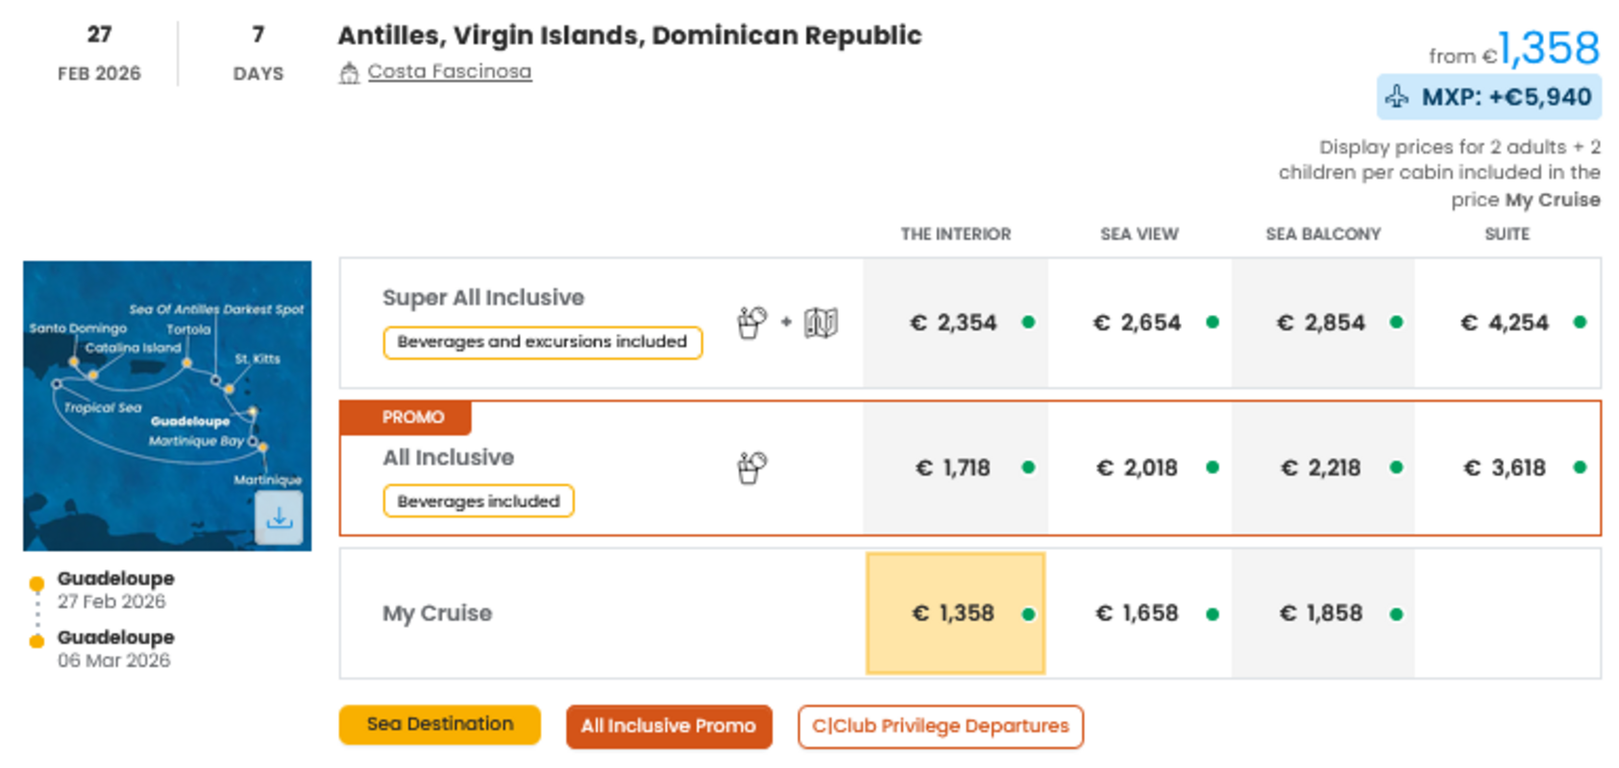Click the cocktail icon in Super All Inclusive row

(x=752, y=324)
